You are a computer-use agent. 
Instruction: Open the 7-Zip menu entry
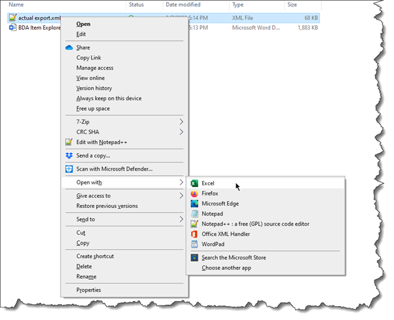124,122
